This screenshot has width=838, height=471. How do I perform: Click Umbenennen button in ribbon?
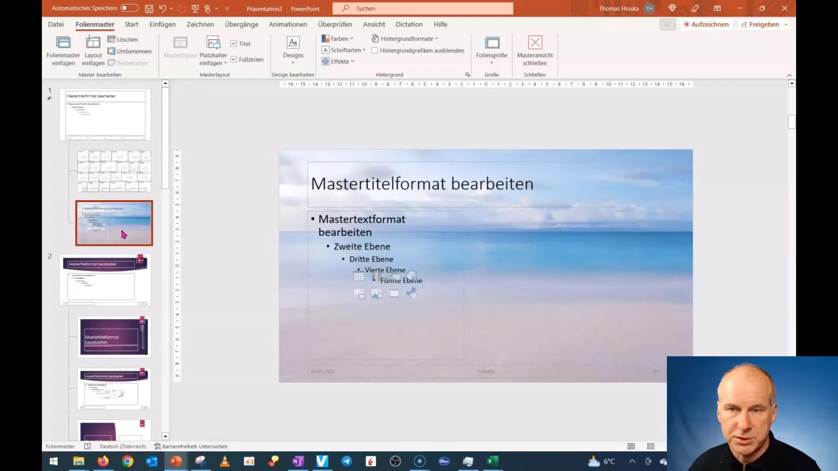click(129, 51)
